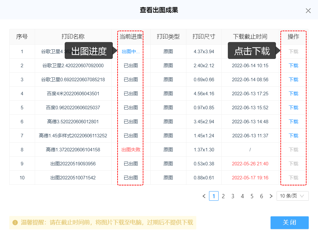Image resolution: width=318 pixels, height=238 pixels.
Task: Select name 谷歌卫星0.6920220607085218
Action: (x=73, y=79)
